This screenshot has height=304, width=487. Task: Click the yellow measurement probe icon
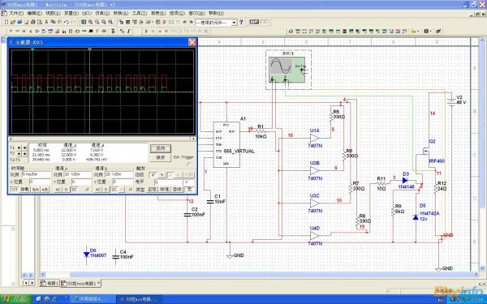click(413, 31)
